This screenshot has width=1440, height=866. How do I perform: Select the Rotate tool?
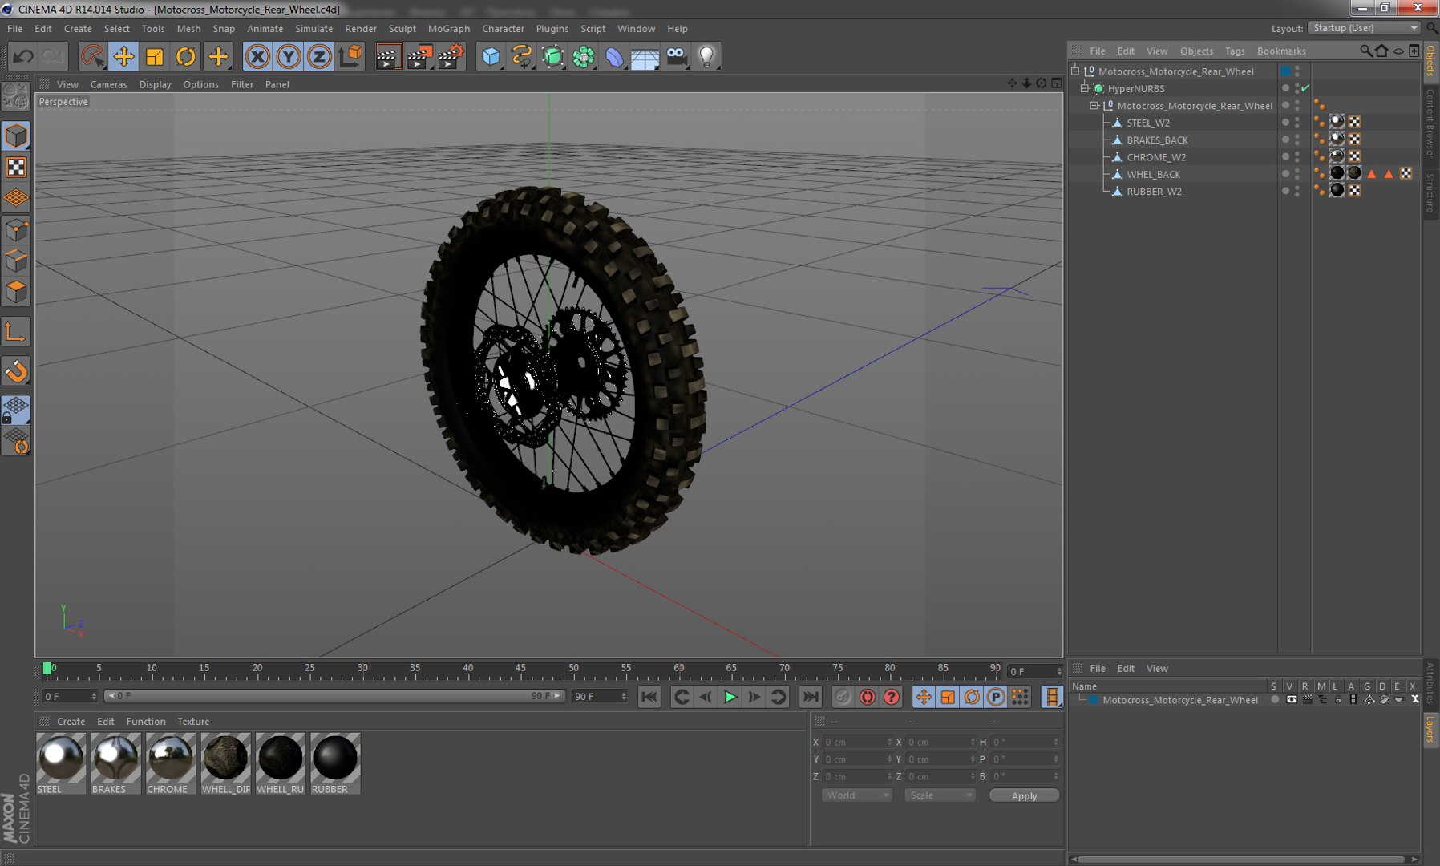(186, 57)
